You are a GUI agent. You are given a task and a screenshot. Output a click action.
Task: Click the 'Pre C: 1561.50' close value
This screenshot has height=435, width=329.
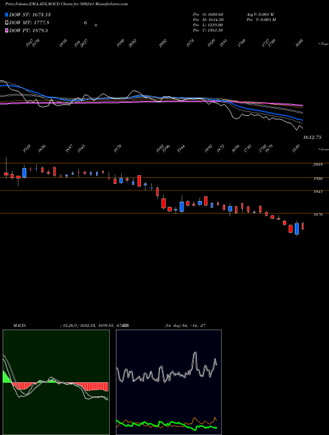pyautogui.click(x=208, y=30)
